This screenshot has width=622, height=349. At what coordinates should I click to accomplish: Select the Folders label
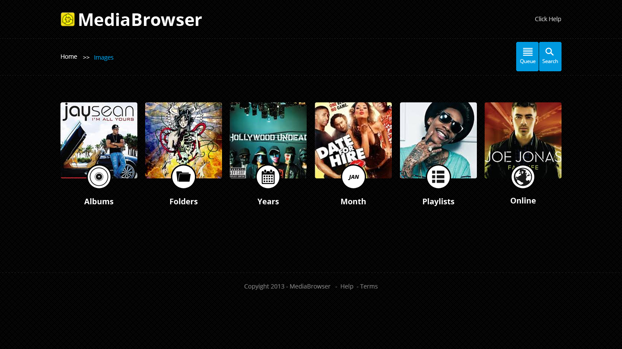[x=184, y=202]
